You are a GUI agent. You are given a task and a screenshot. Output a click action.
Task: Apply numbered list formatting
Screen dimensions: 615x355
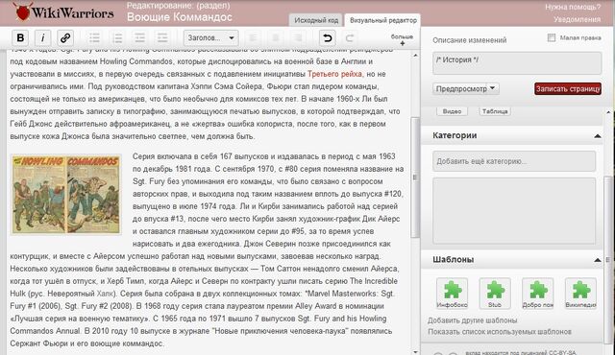coord(117,38)
